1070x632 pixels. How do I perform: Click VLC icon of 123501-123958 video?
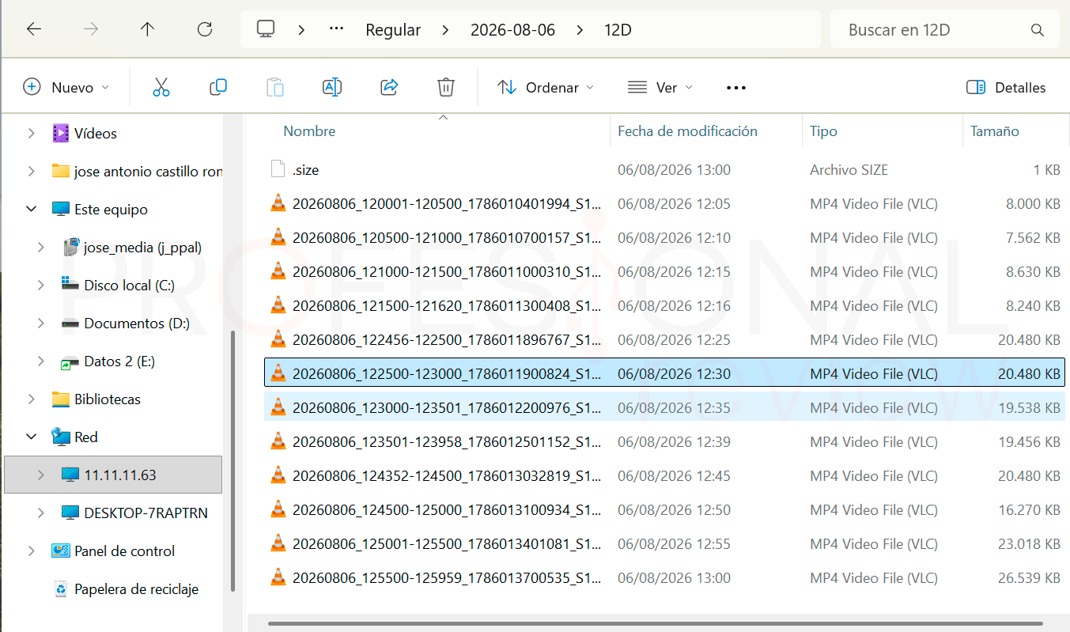(x=278, y=441)
